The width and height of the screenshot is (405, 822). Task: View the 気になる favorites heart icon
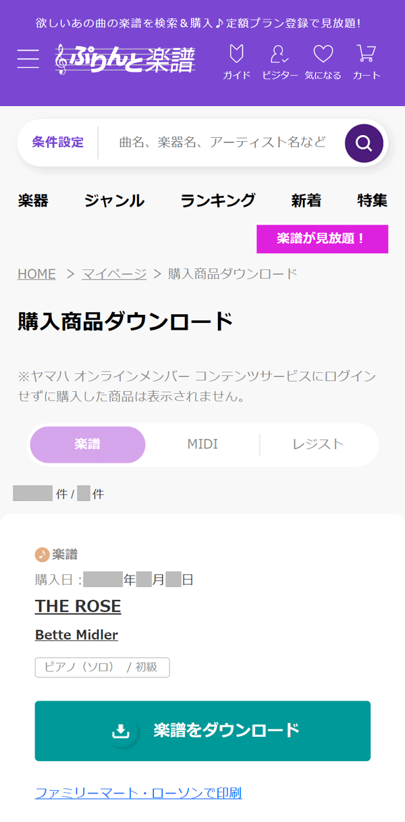pos(323,62)
